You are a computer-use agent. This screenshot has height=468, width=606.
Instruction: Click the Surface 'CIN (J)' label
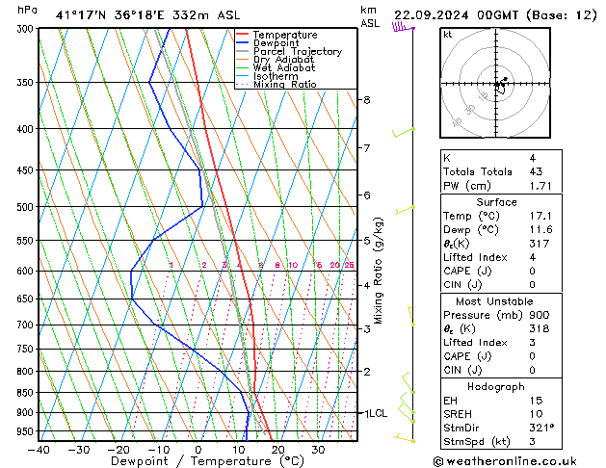pos(462,285)
